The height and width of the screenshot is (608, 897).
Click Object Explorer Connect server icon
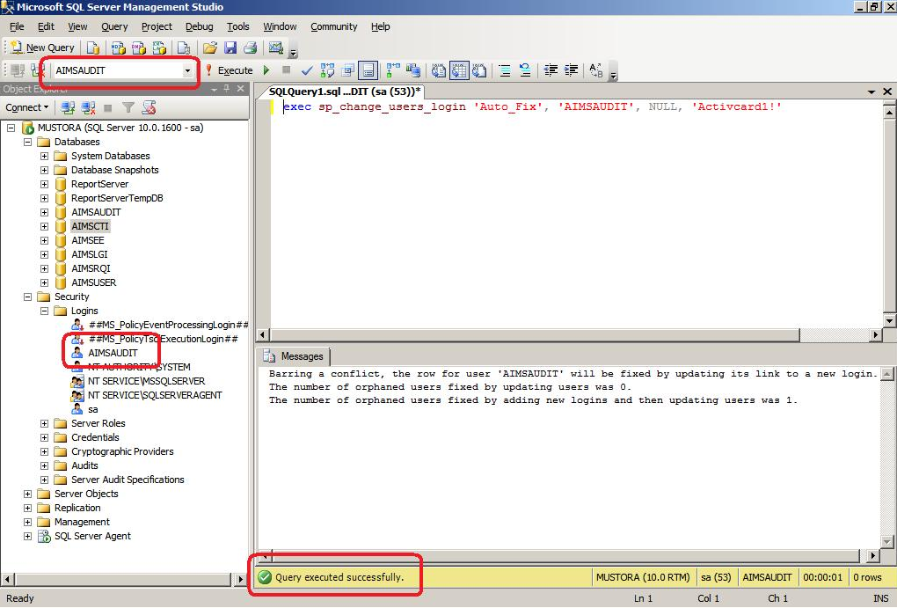tap(68, 107)
